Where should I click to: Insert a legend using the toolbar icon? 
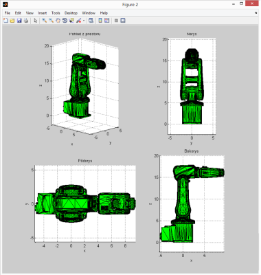coord(107,21)
